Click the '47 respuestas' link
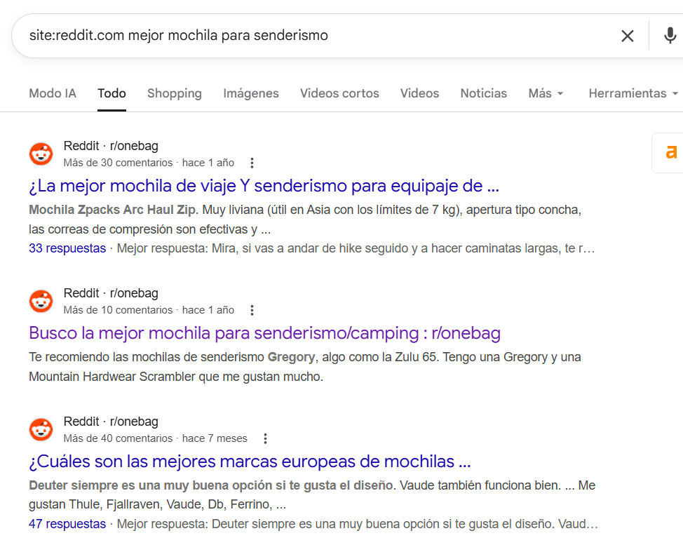The width and height of the screenshot is (683, 545). coord(67,524)
